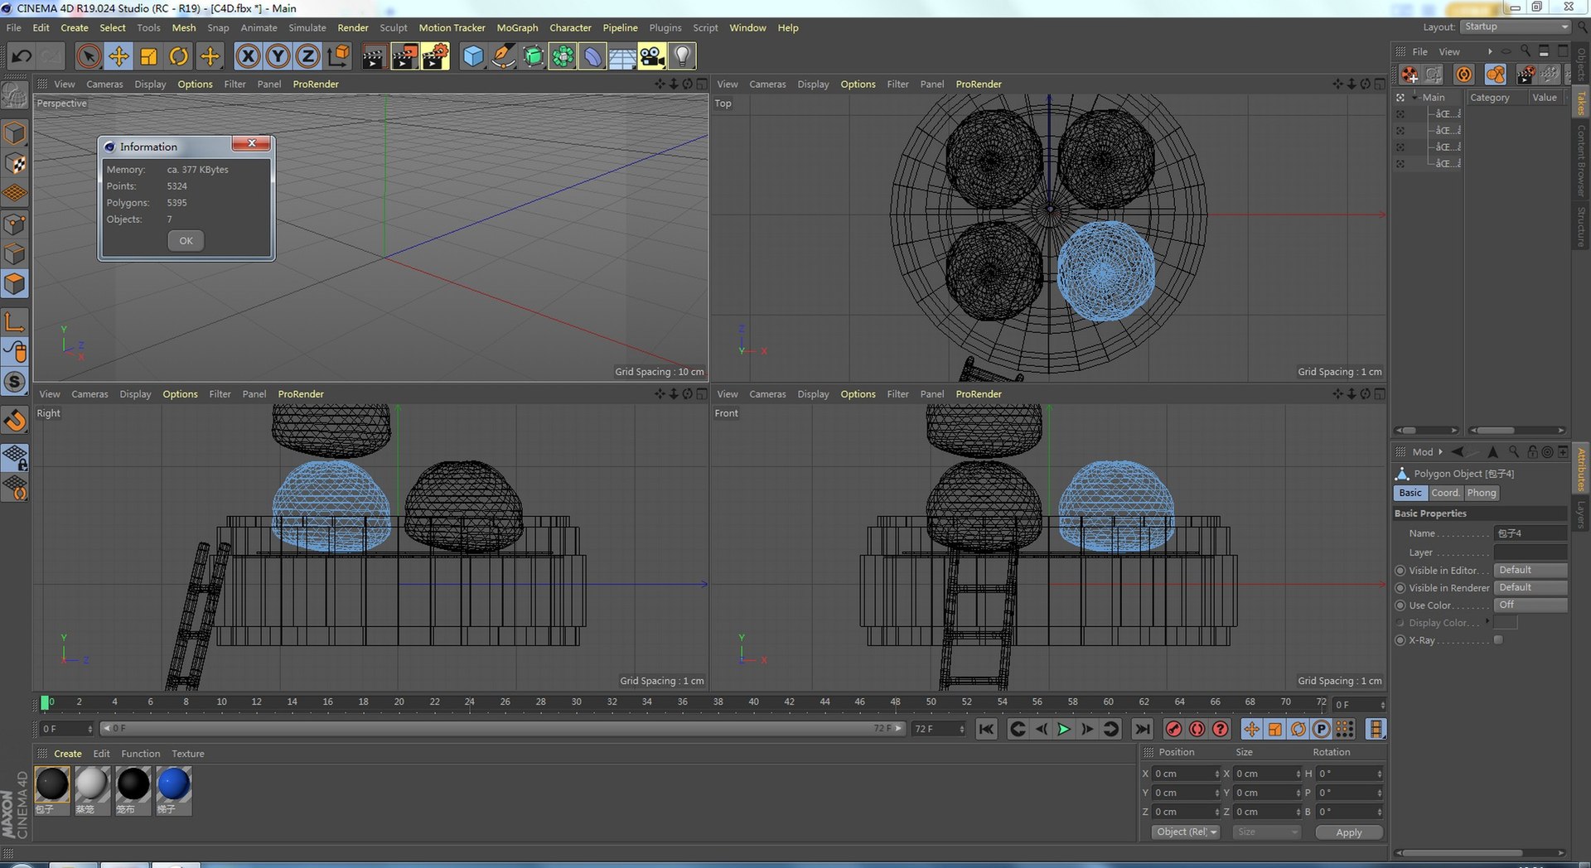The width and height of the screenshot is (1591, 868).
Task: Click the Auto Take icon
Action: (1464, 75)
